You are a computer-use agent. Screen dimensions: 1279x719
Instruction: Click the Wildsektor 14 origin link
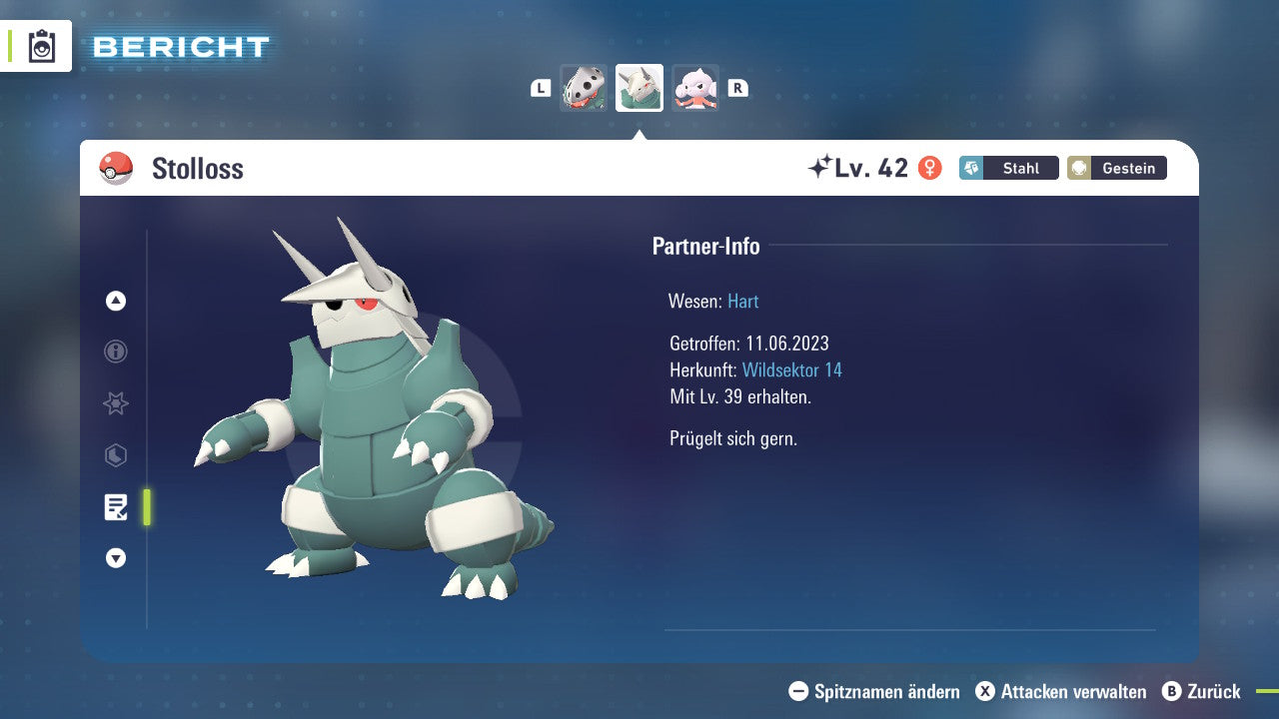click(791, 370)
